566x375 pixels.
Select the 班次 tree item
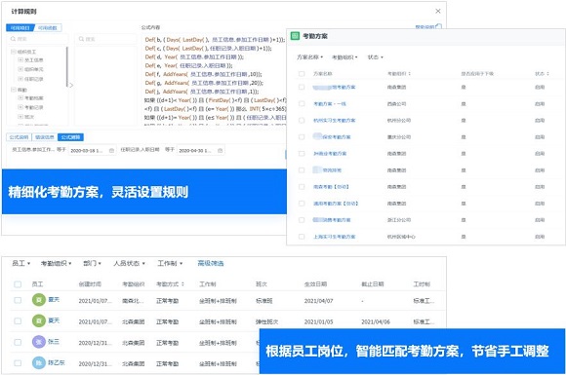[x=29, y=117]
